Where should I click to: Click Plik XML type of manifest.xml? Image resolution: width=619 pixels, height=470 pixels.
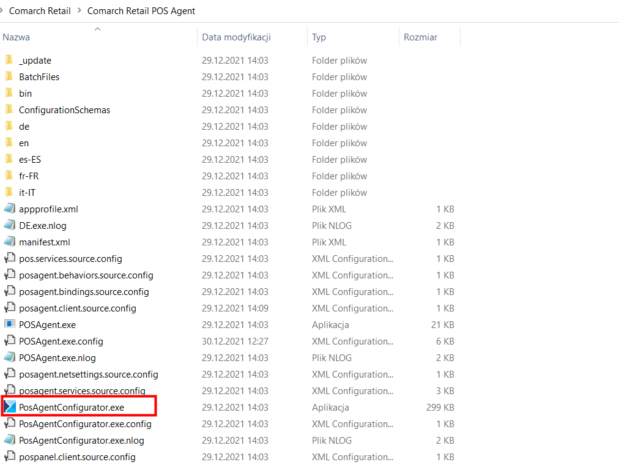329,242
